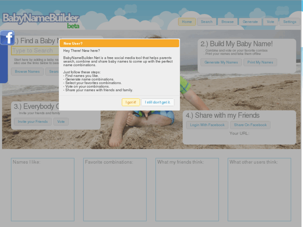Click the Login With Facebook button
The width and height of the screenshot is (303, 227).
[x=207, y=125]
